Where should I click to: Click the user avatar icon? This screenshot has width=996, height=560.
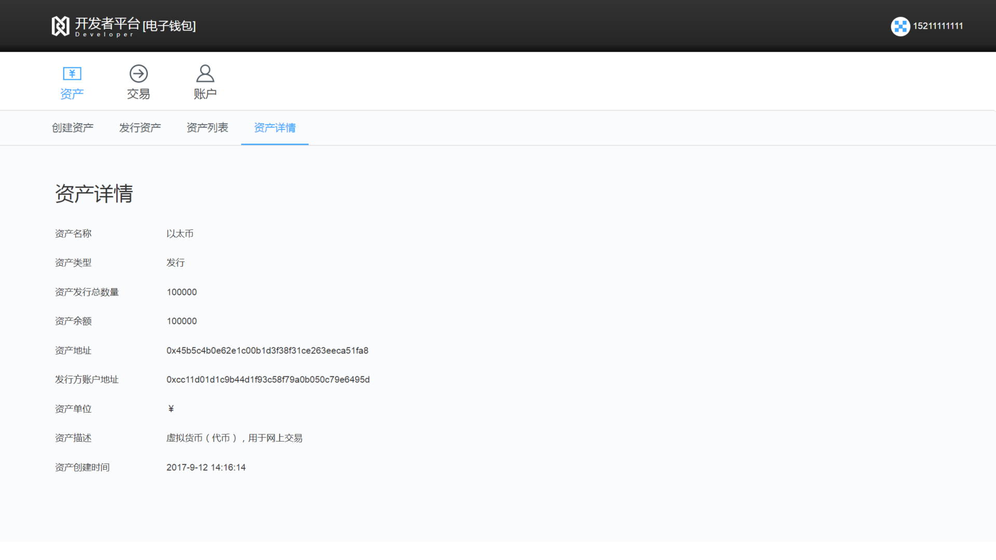(x=901, y=26)
